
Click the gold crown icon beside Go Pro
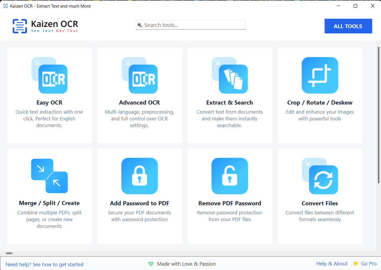coord(356,264)
